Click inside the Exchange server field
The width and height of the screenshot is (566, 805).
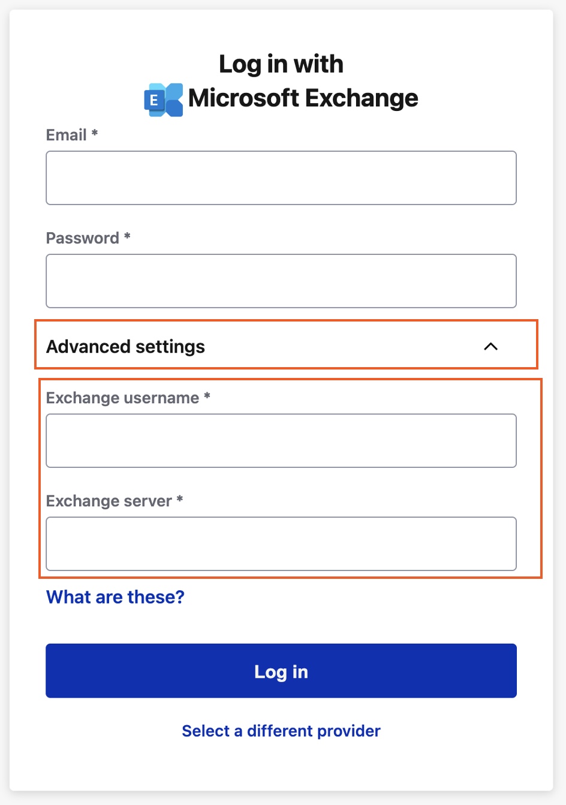[281, 543]
